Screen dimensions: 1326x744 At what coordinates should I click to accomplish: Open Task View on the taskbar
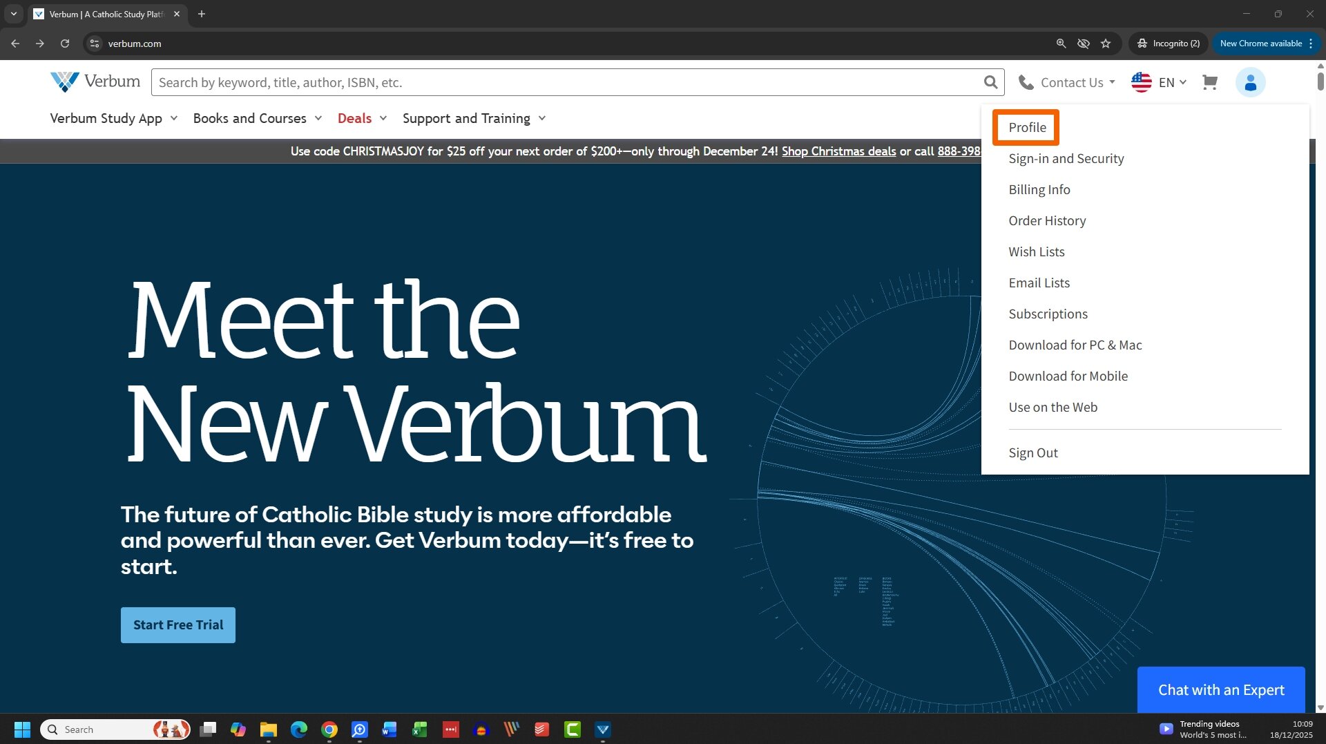208,729
